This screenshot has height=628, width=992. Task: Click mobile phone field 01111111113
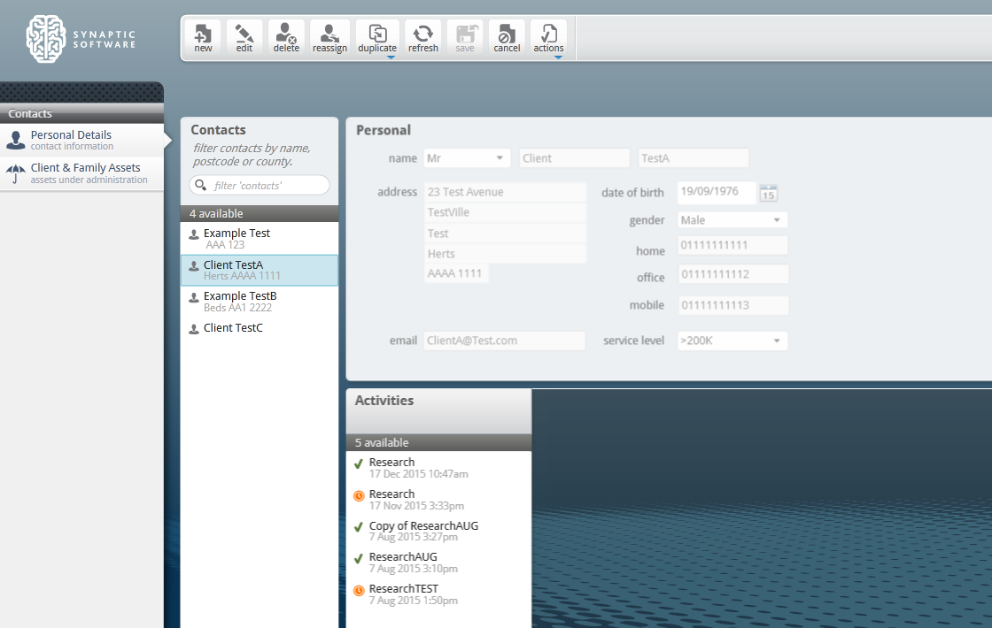(x=732, y=305)
